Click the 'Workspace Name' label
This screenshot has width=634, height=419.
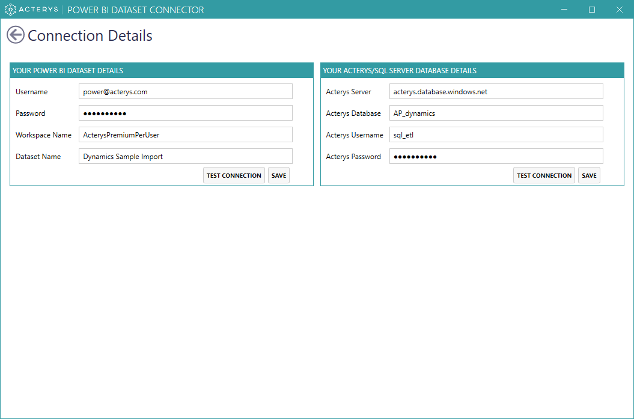pos(43,135)
